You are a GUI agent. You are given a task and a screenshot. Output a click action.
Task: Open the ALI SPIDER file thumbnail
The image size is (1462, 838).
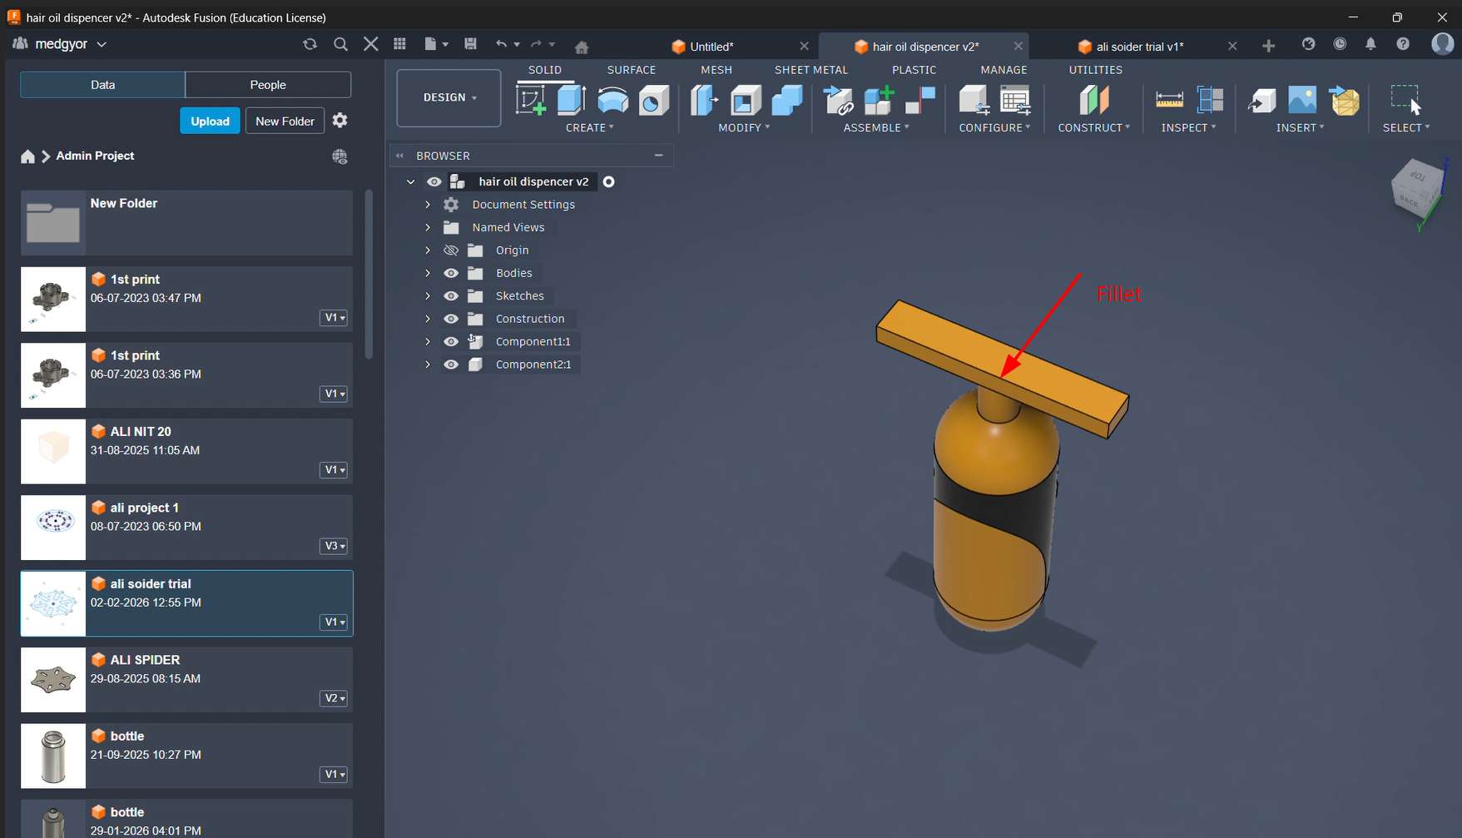point(53,680)
